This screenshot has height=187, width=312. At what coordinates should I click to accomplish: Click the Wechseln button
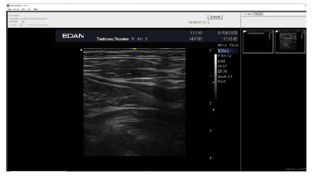[x=215, y=17]
